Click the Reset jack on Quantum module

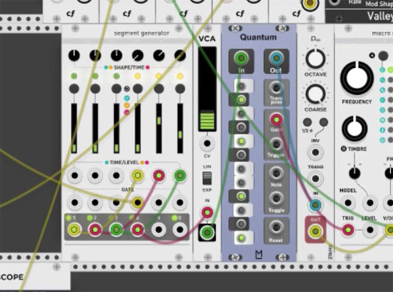click(276, 227)
